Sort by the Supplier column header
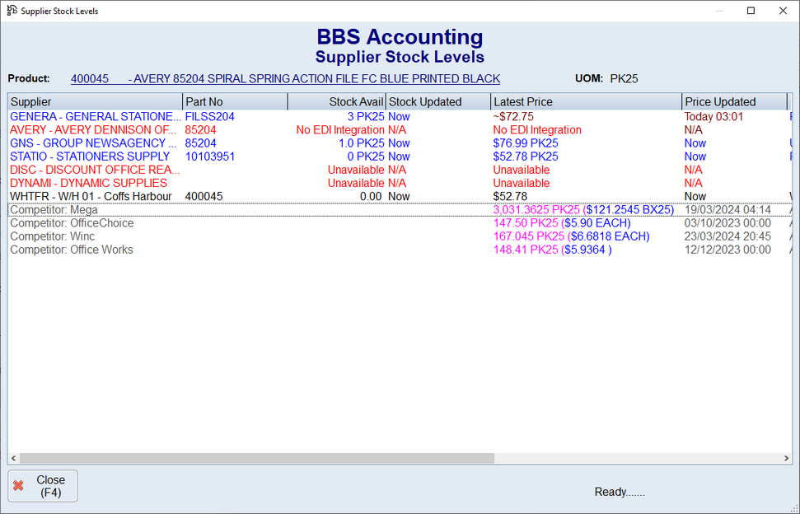 pos(95,102)
